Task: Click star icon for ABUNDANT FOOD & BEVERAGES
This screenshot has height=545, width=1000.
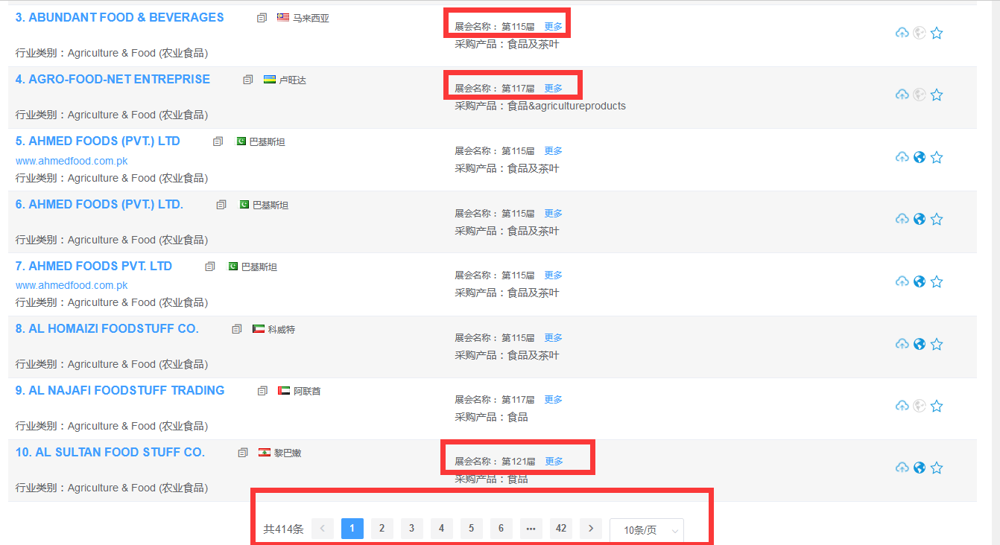Action: tap(937, 33)
